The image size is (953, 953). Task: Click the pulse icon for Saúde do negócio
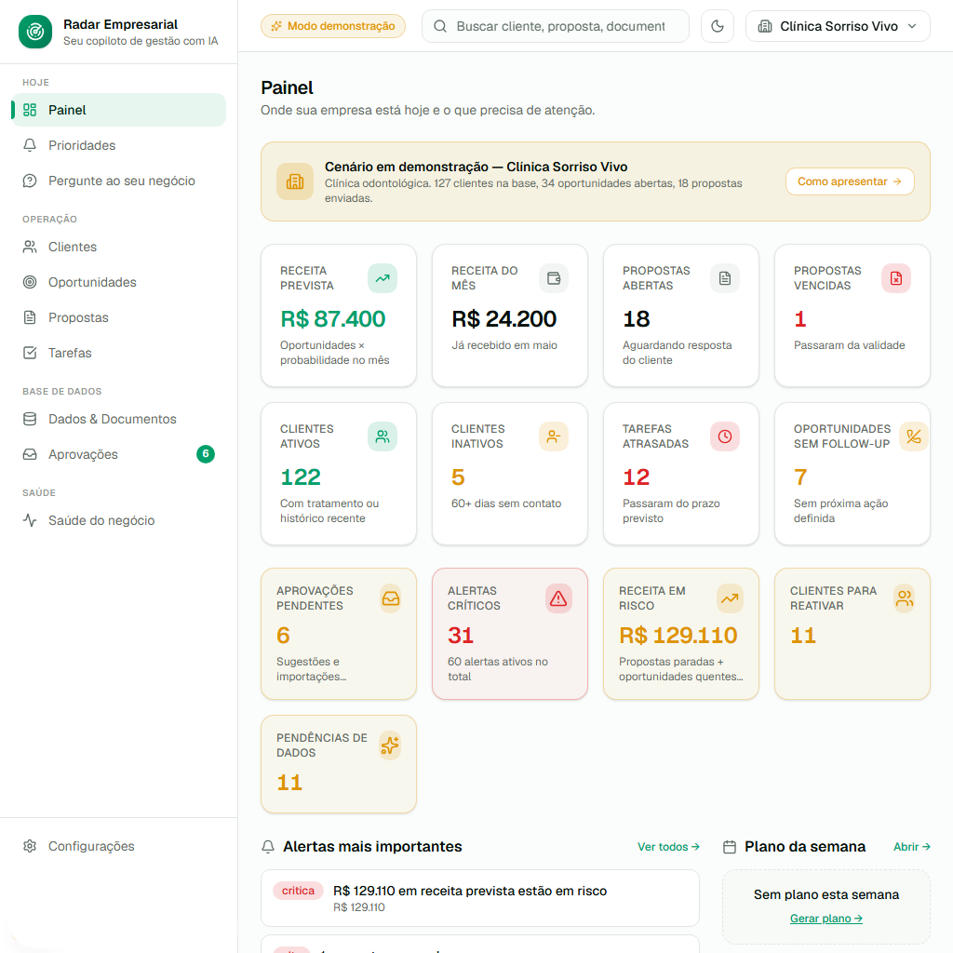[30, 520]
